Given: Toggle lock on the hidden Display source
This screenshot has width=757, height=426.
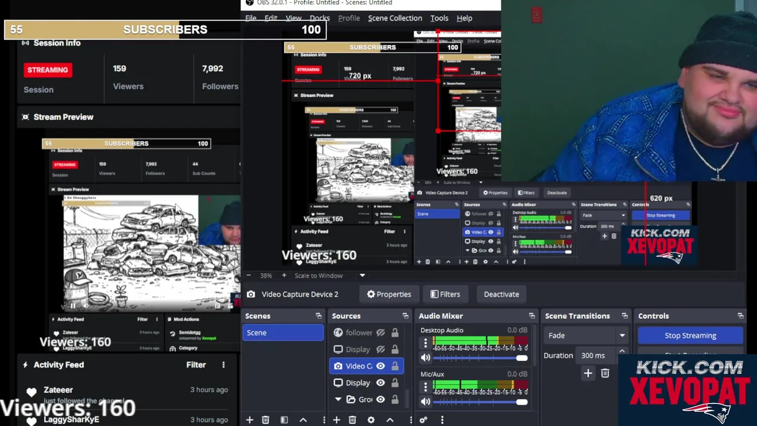Looking at the screenshot, I should (394, 349).
